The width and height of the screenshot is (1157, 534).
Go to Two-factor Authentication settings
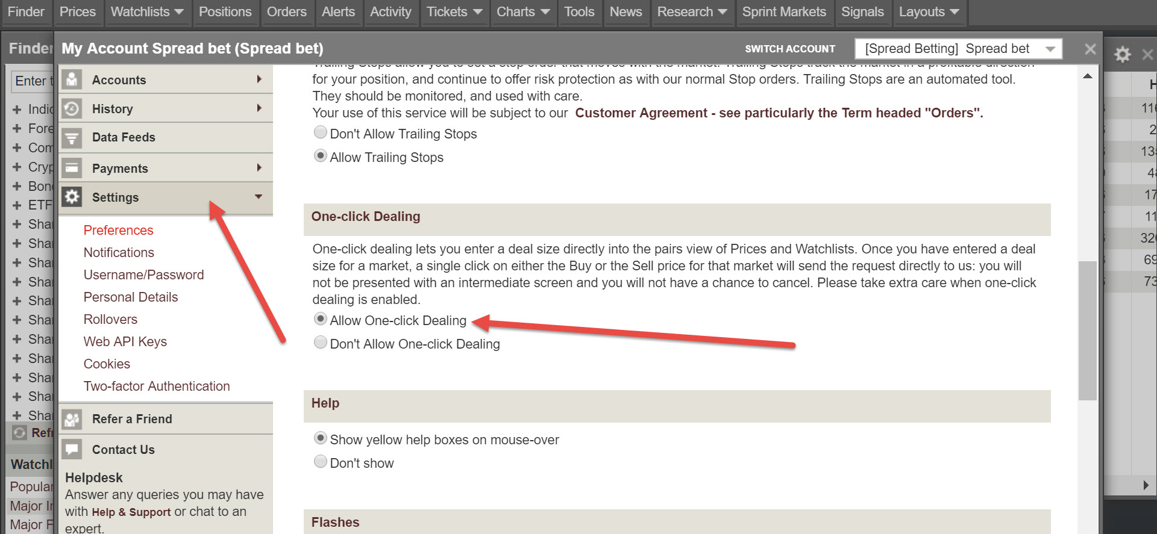point(157,386)
